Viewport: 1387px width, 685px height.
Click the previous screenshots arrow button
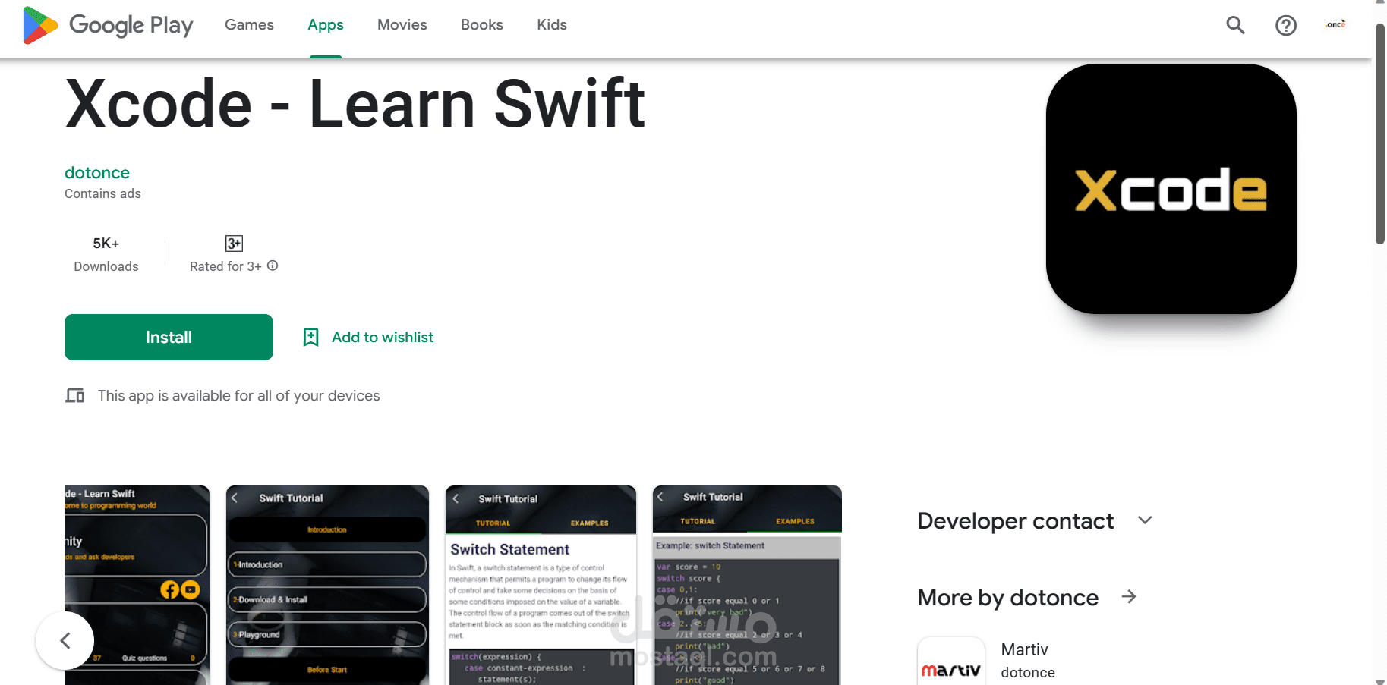pyautogui.click(x=65, y=640)
